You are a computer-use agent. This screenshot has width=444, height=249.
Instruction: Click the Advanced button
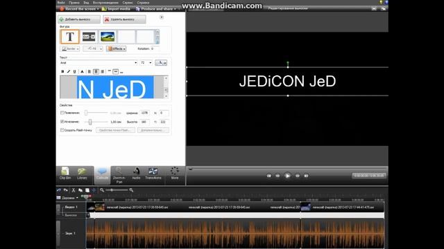click(153, 130)
